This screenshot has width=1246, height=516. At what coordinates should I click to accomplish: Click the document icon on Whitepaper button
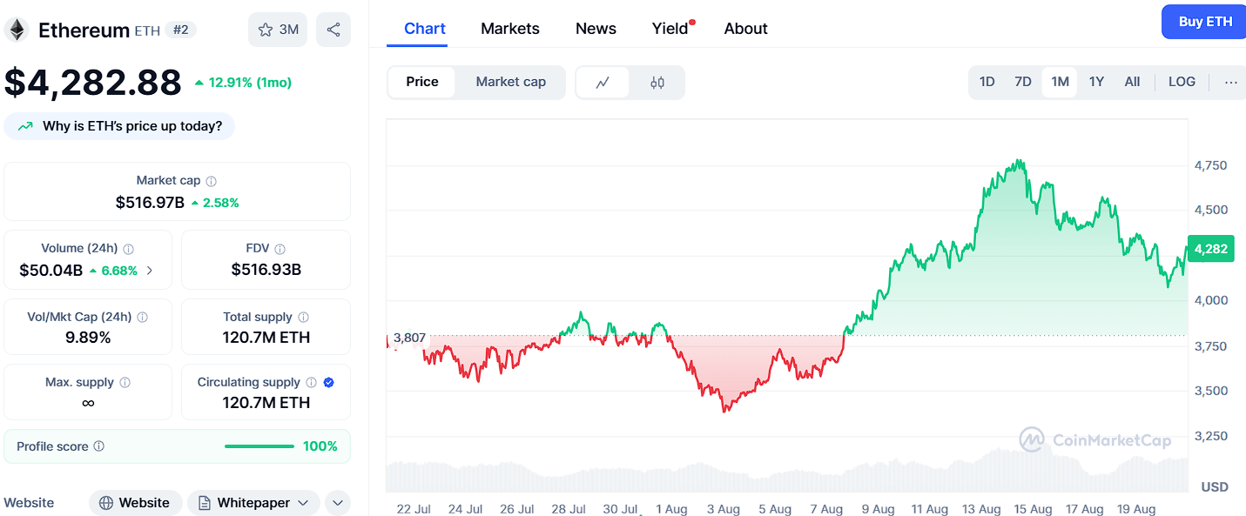(x=205, y=503)
